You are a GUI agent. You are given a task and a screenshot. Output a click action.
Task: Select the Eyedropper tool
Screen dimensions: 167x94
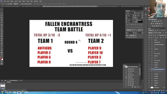[x=2, y=22]
